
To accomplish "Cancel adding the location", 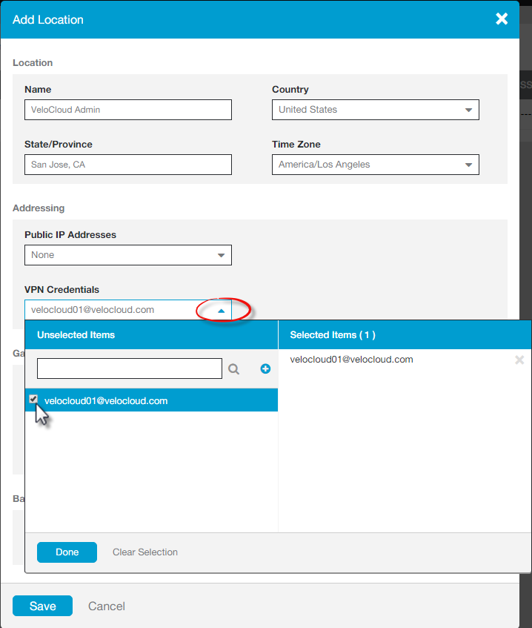I will tap(107, 606).
